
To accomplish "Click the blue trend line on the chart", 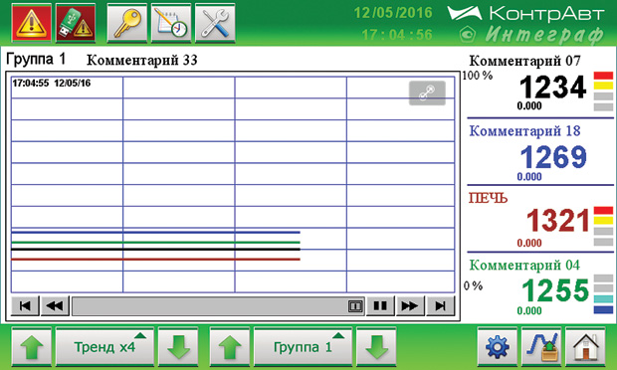I will [155, 233].
